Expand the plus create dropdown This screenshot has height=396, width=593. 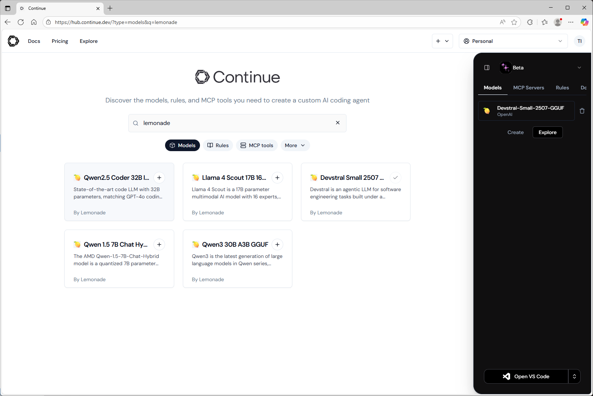coord(442,41)
